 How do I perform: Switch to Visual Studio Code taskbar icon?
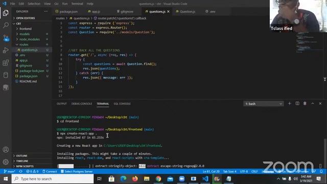click(205, 179)
